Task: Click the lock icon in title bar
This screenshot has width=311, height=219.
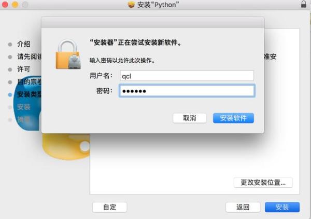Action: click(x=303, y=4)
